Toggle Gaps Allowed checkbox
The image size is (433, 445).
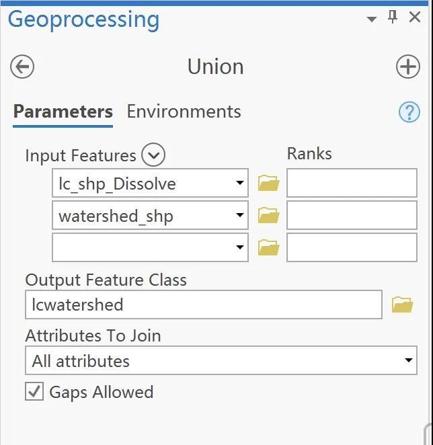(x=34, y=391)
